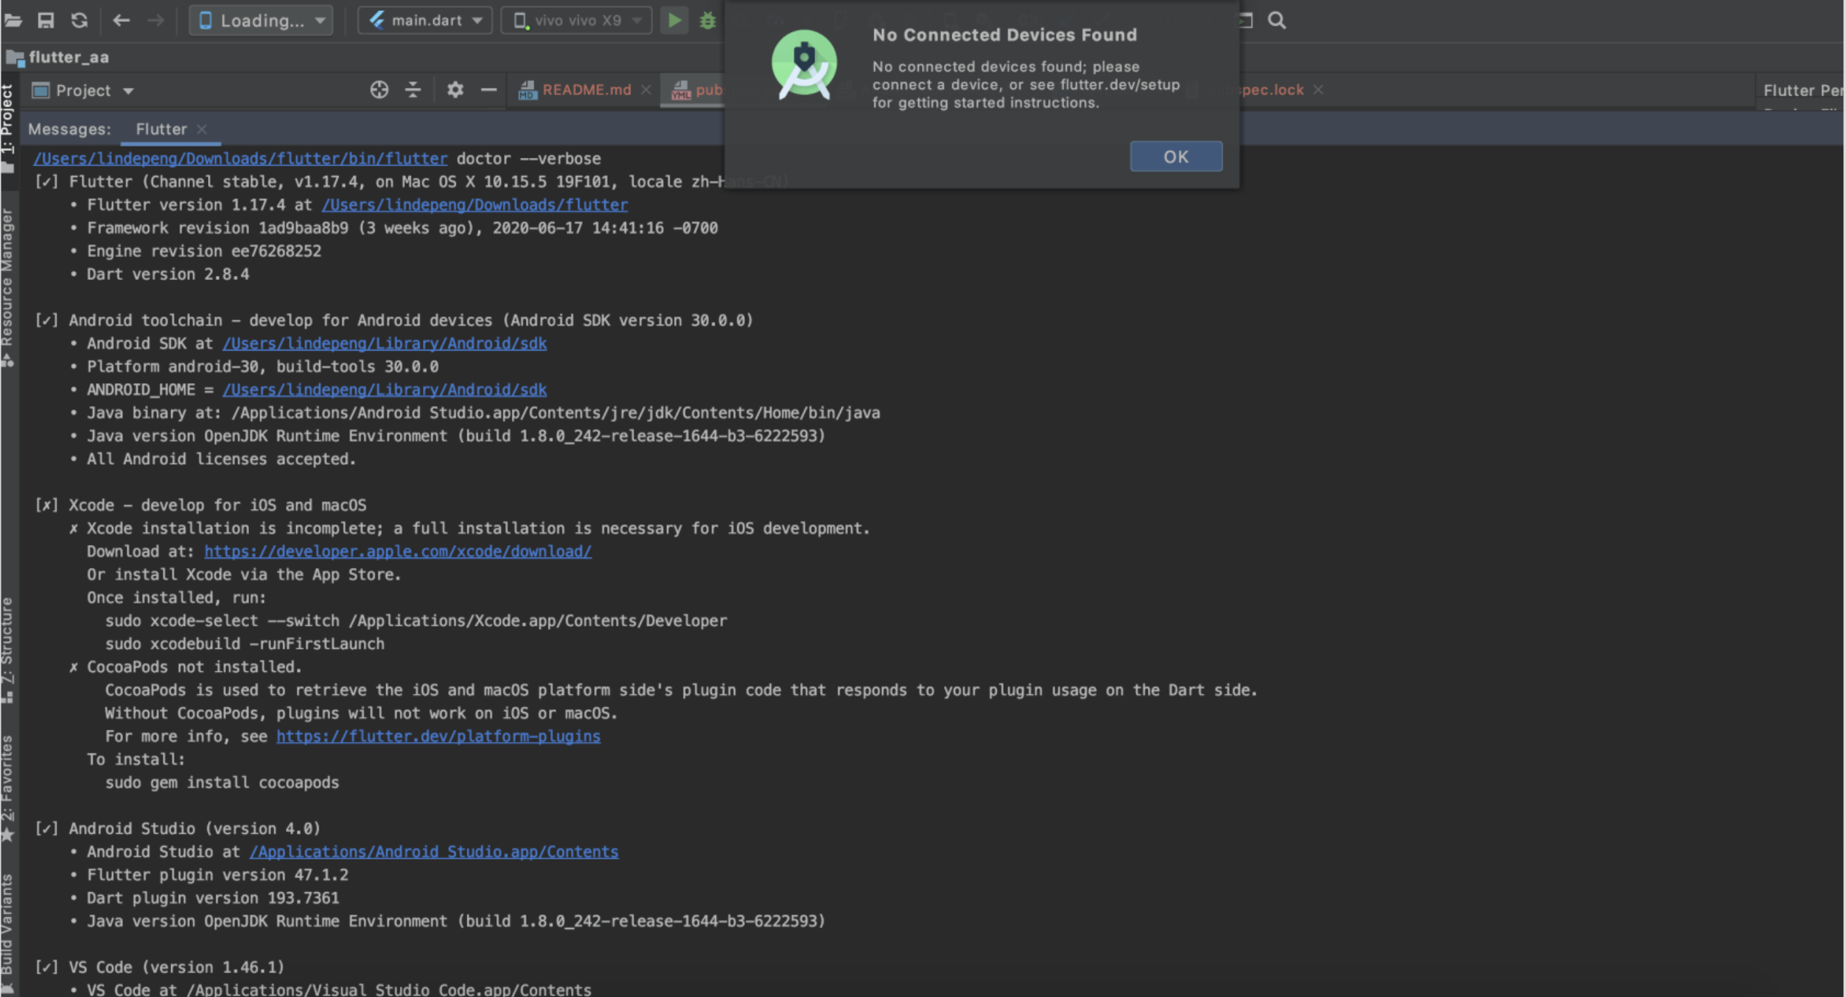Sync the project with the refresh icon

pyautogui.click(x=79, y=20)
